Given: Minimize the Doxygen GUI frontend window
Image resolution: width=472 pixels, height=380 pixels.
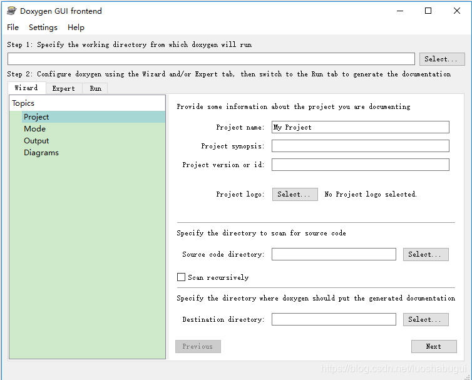Looking at the screenshot, I should pyautogui.click(x=400, y=11).
